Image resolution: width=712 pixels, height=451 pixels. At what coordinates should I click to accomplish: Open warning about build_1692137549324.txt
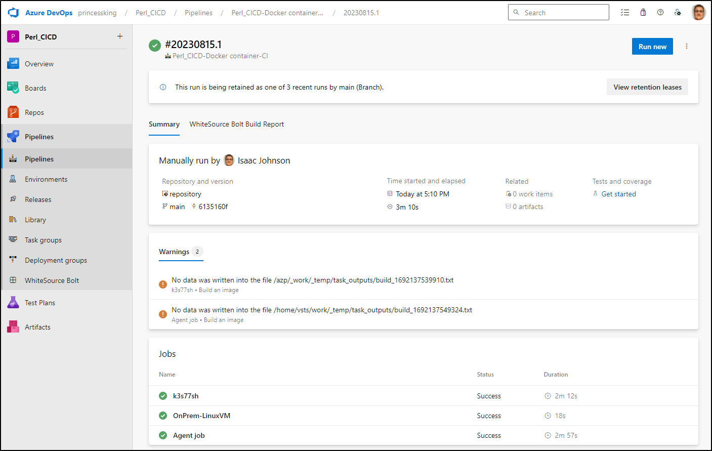[x=423, y=314]
